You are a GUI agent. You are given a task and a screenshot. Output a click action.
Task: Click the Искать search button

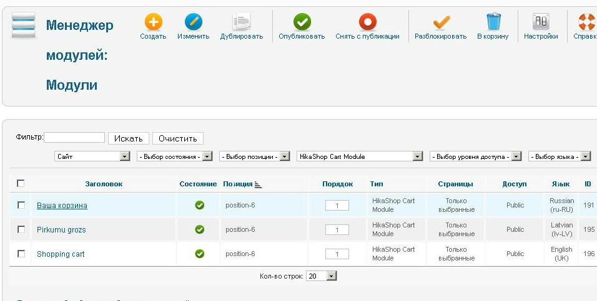tap(129, 138)
